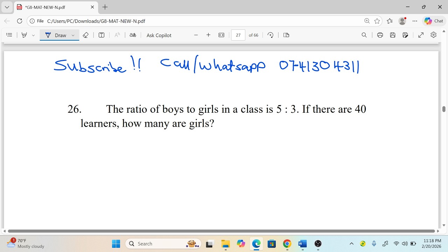Open Copilot app on taskbar

point(241,244)
